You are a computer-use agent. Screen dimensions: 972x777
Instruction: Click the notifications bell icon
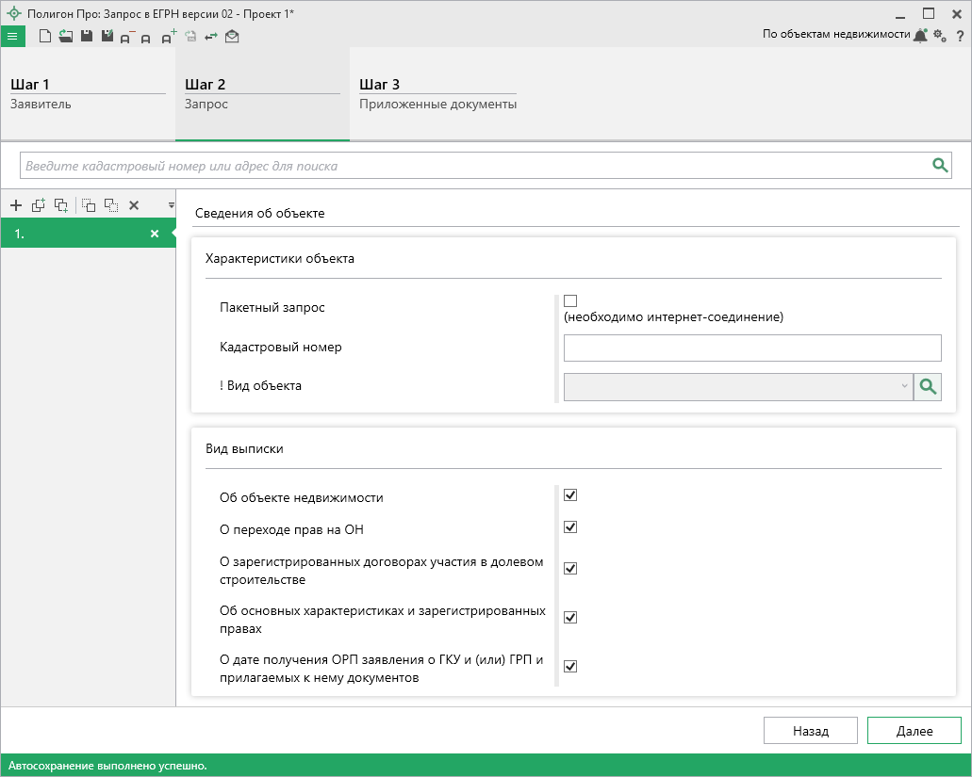point(920,36)
